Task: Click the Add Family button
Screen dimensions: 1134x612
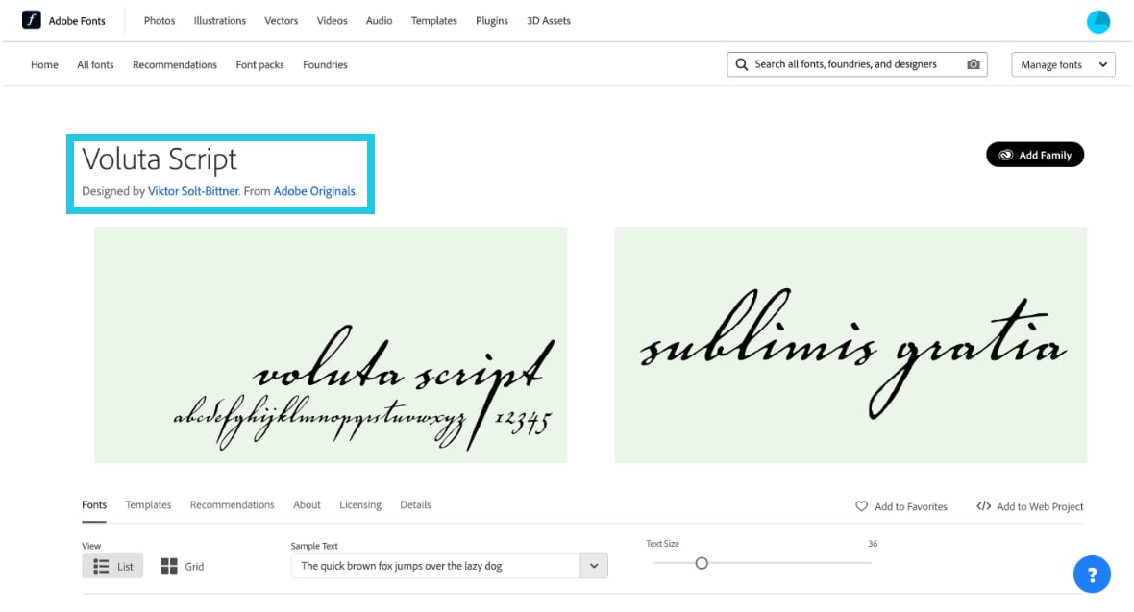Action: click(x=1035, y=155)
